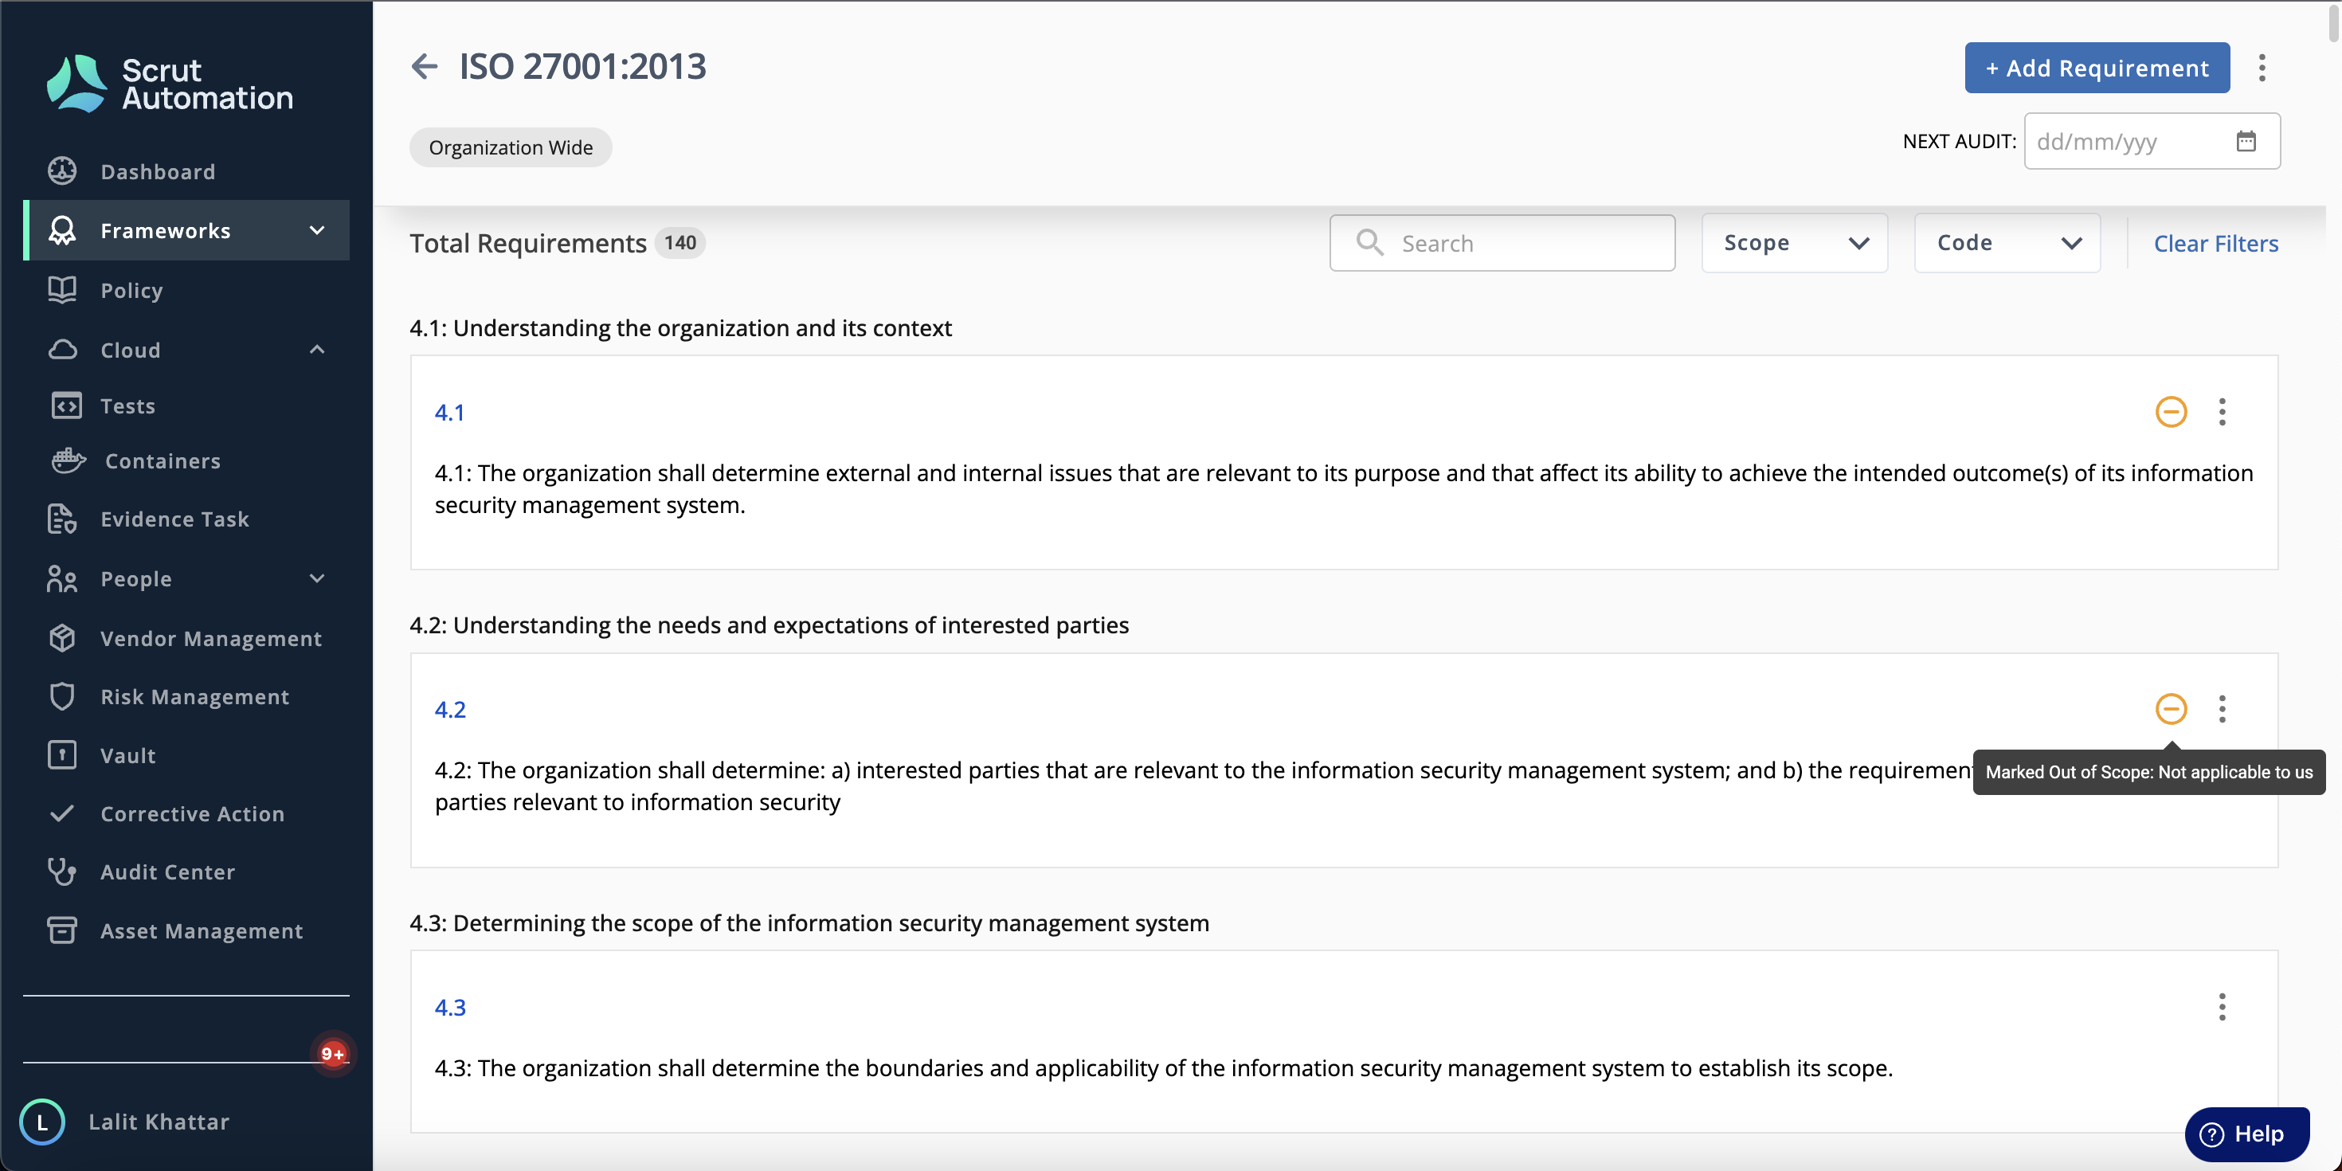Open the Dashboard icon in sidebar
This screenshot has width=2342, height=1171.
[x=62, y=171]
